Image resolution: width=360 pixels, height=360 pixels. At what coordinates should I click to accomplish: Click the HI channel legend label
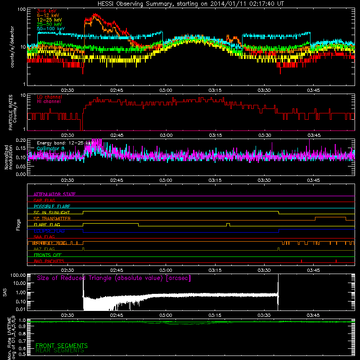point(49,102)
